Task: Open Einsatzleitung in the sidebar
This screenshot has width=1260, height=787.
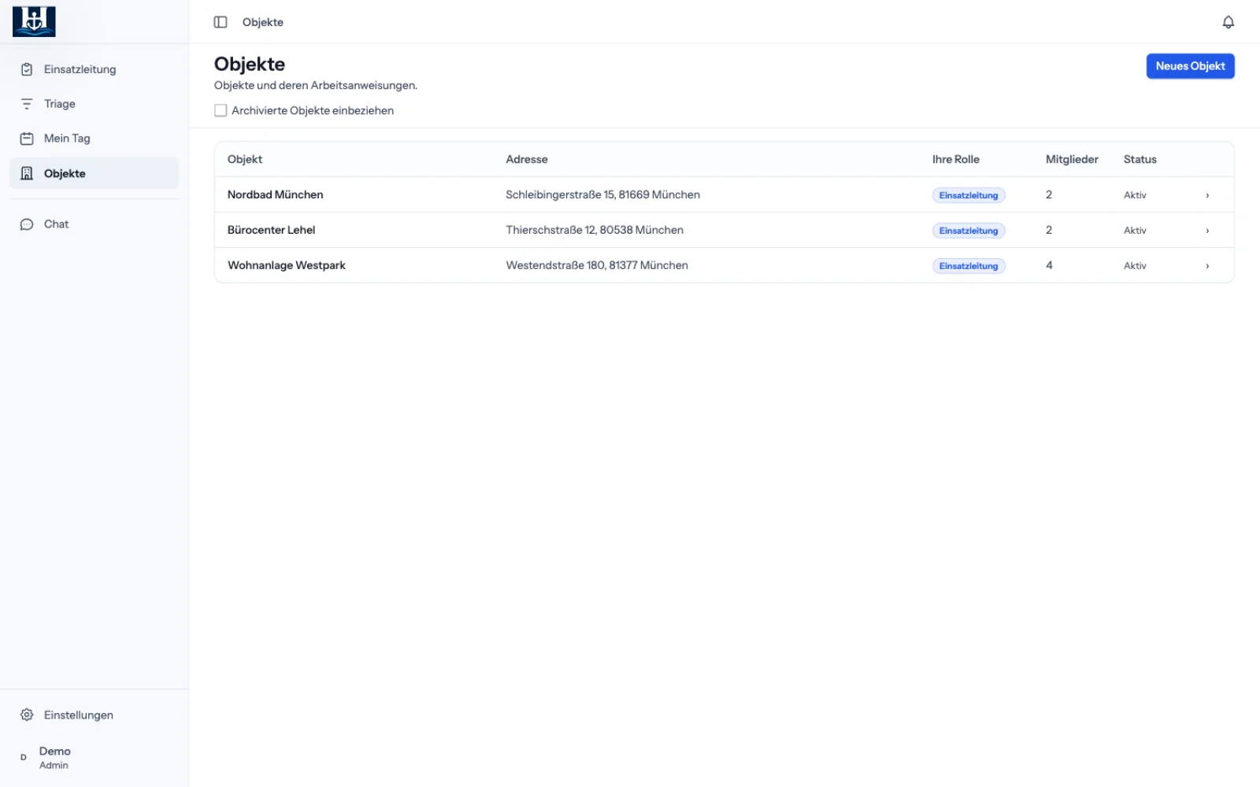Action: pos(94,69)
